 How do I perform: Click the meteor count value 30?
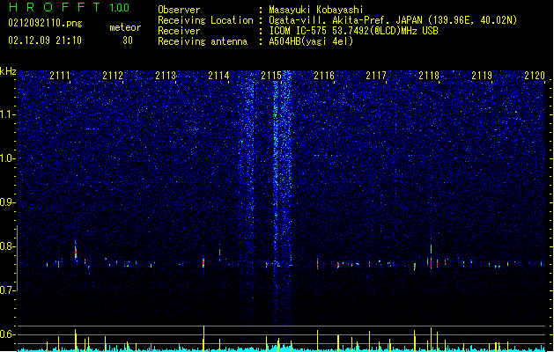pos(128,40)
